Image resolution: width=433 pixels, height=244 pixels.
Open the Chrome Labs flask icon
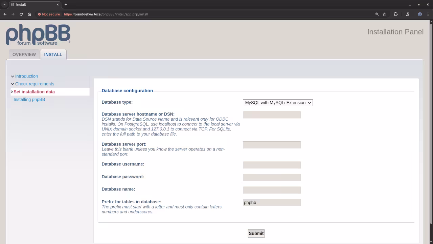pyautogui.click(x=408, y=14)
